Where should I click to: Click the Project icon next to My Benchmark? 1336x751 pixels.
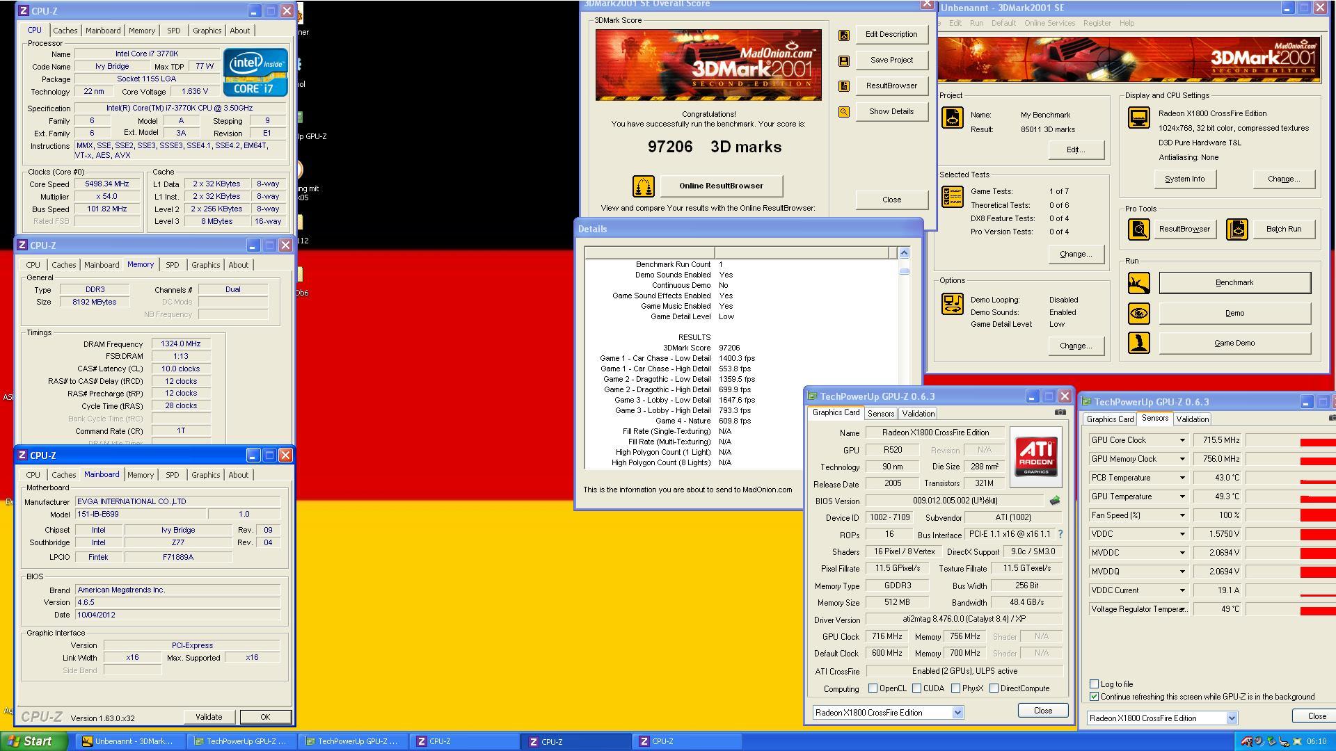pos(953,118)
